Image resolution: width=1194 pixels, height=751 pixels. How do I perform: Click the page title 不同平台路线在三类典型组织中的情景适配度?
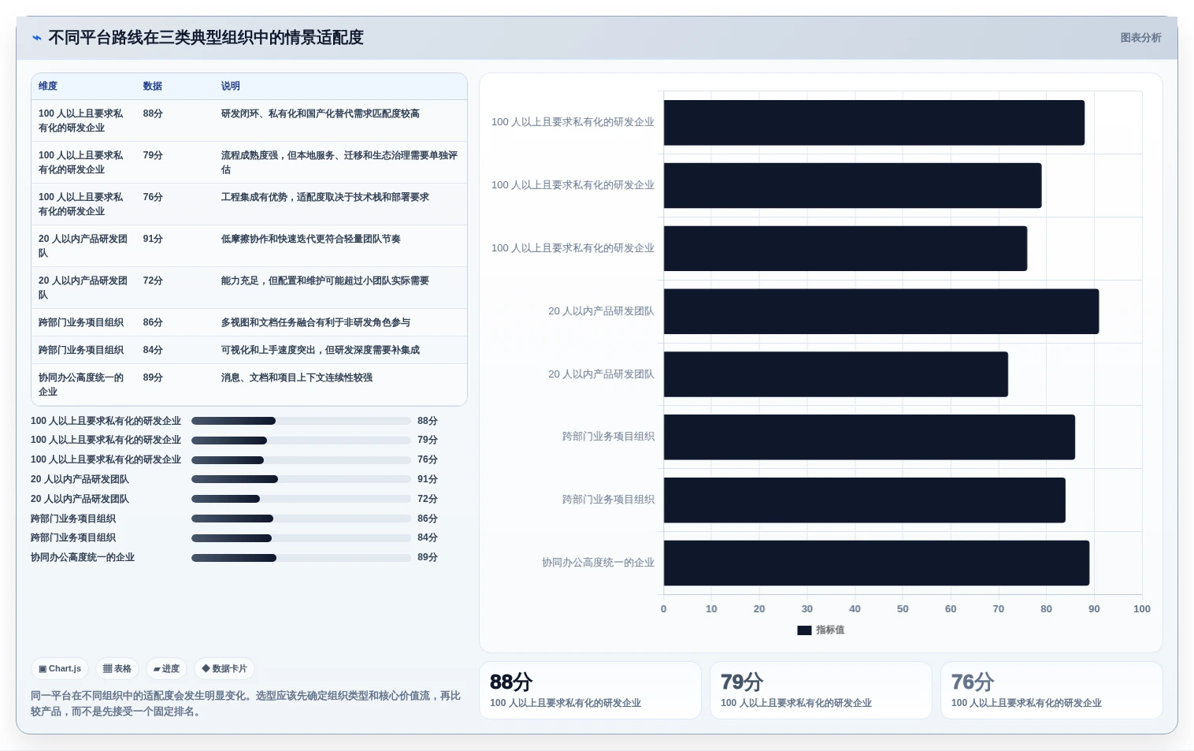(206, 38)
